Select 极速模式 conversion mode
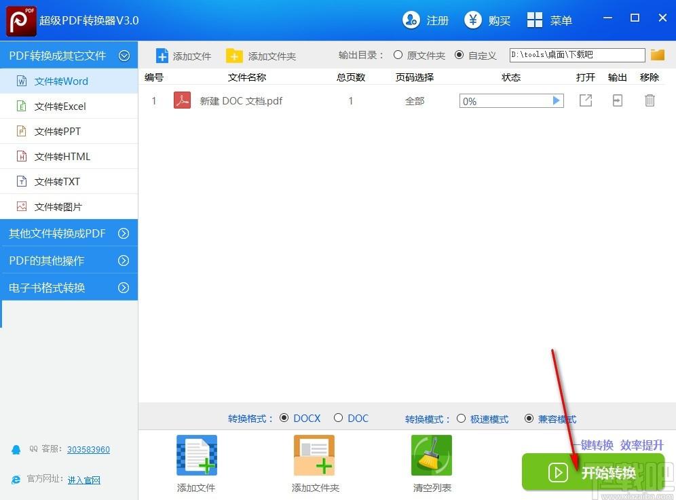Image resolution: width=676 pixels, height=500 pixels. coord(461,418)
